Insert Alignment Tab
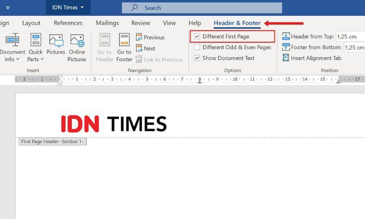Screen dimensions: 365x219 click(312, 58)
